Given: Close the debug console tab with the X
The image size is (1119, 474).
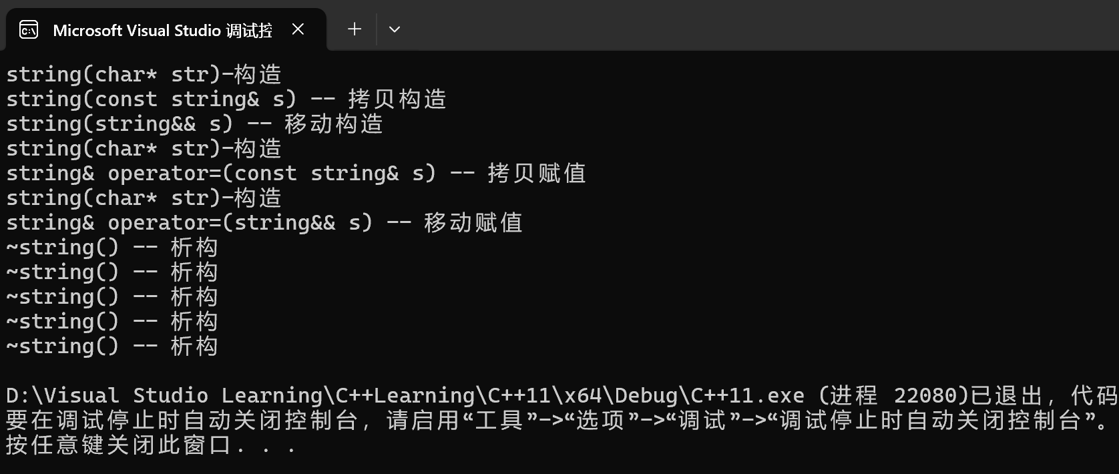Looking at the screenshot, I should pyautogui.click(x=298, y=29).
